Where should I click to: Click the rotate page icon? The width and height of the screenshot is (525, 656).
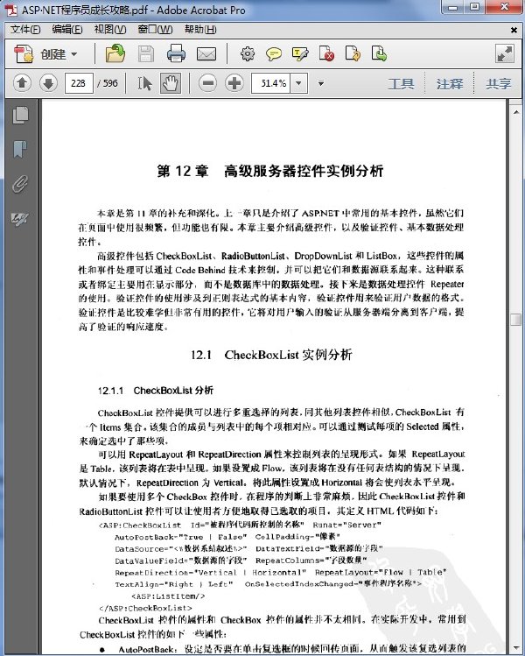(353, 54)
